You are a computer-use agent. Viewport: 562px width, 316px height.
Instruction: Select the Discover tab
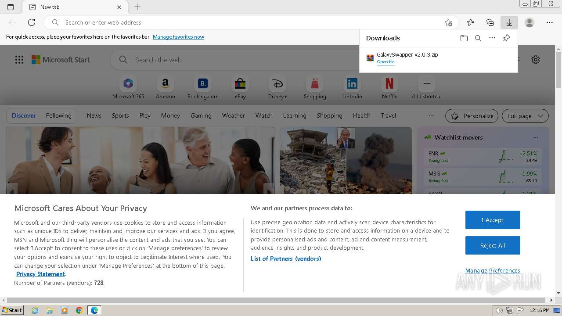pos(24,116)
